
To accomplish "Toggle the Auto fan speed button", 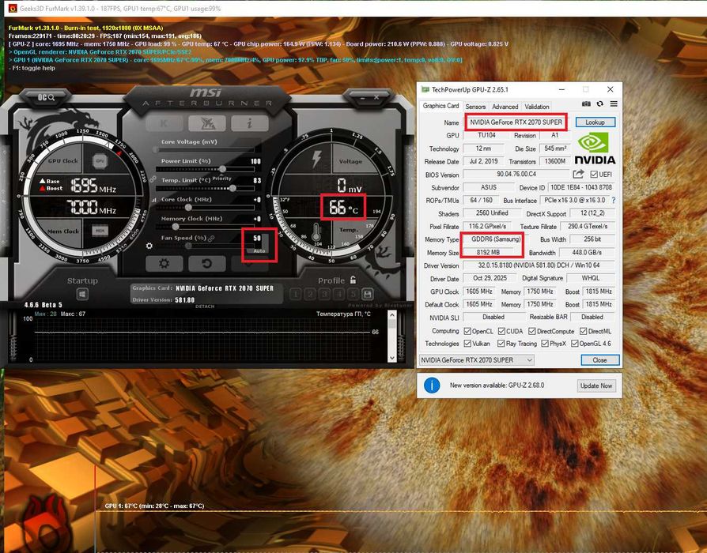I will [x=259, y=251].
